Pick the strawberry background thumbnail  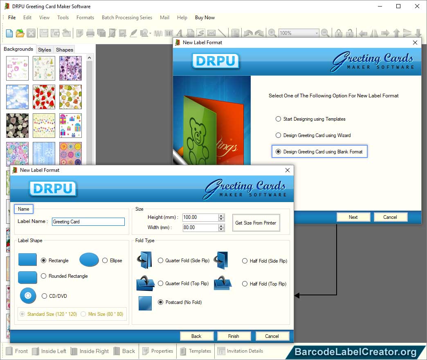(44, 97)
